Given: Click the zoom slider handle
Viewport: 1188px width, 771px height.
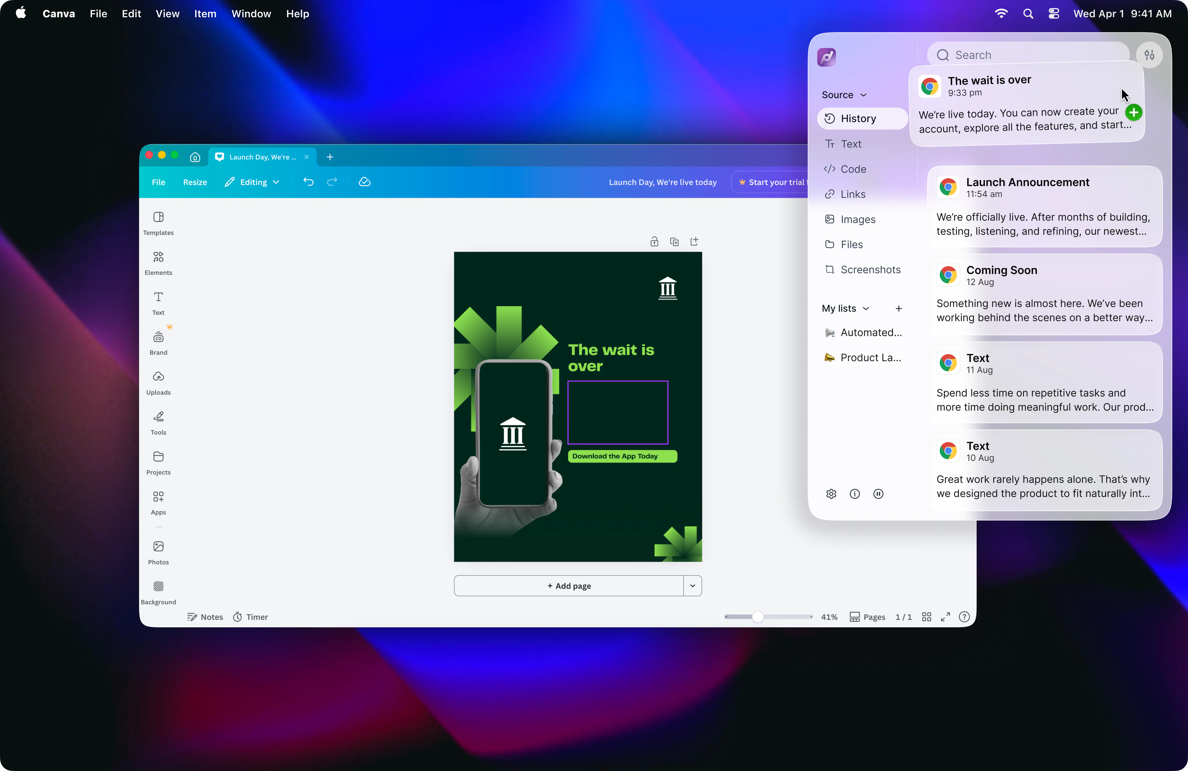Looking at the screenshot, I should pos(758,617).
